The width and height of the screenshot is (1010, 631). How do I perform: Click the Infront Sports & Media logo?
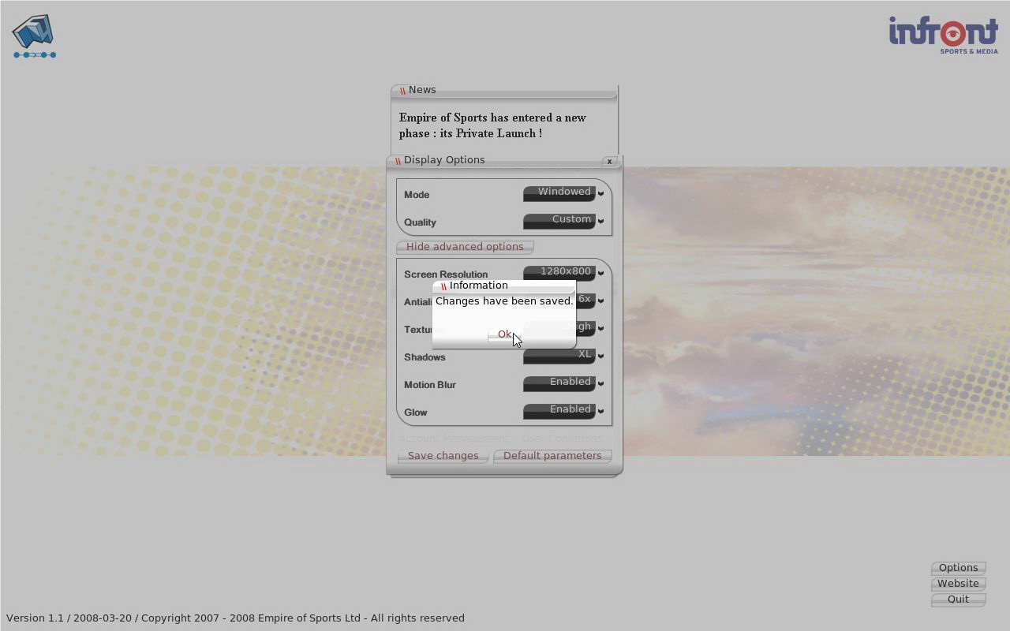[x=943, y=35]
